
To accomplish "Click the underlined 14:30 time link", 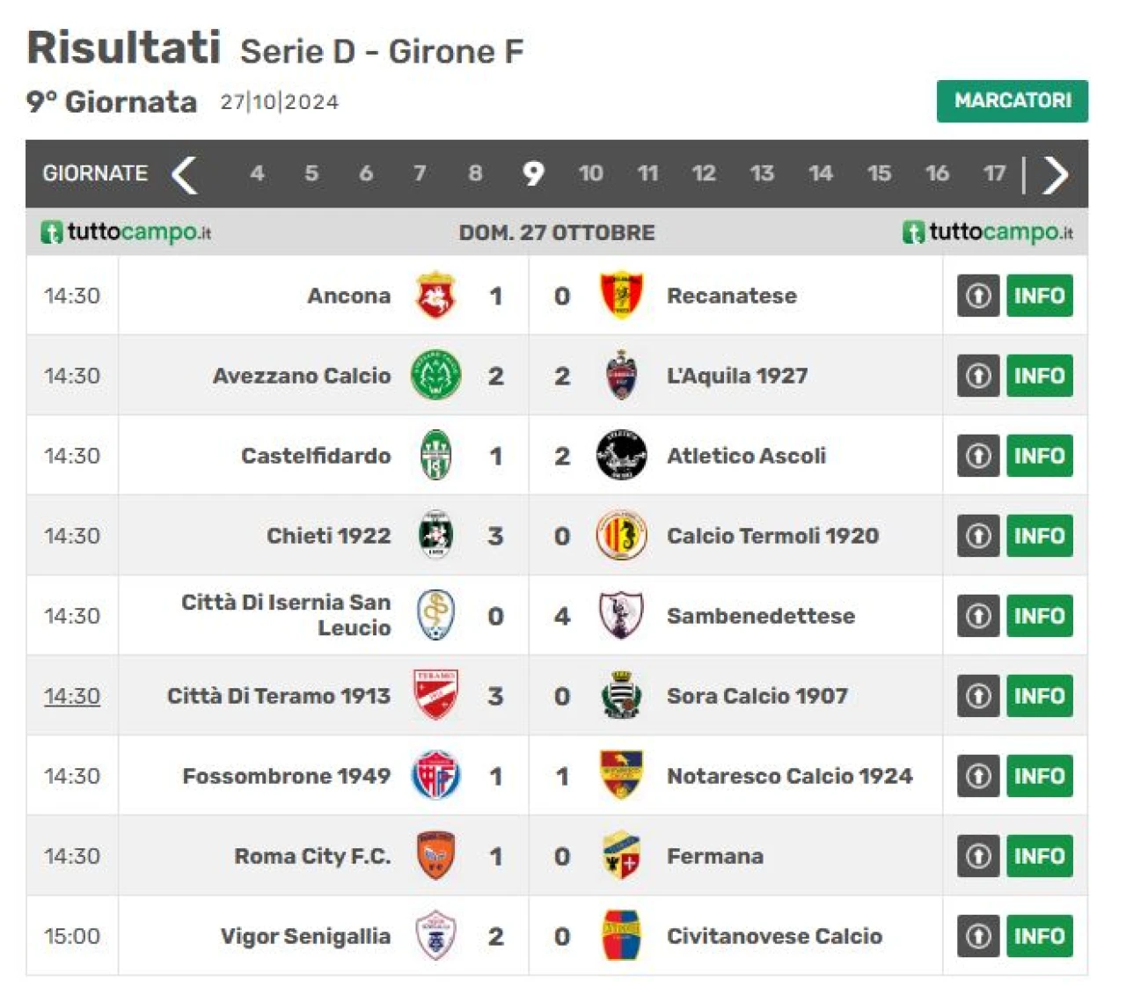I will pos(72,696).
